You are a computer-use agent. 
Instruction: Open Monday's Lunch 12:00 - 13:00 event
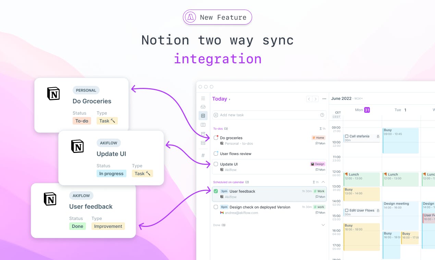[362, 179]
